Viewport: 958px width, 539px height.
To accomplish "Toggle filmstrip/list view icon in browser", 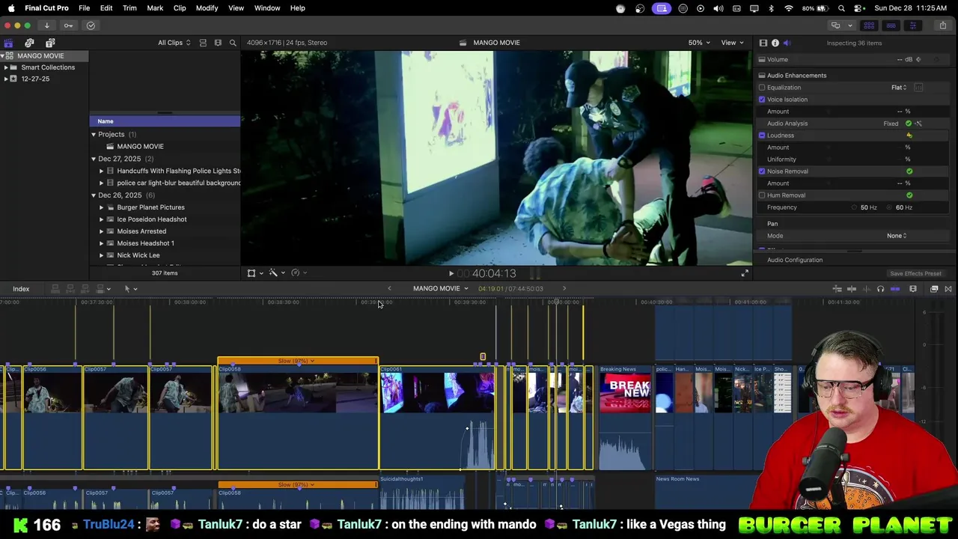I will [218, 43].
